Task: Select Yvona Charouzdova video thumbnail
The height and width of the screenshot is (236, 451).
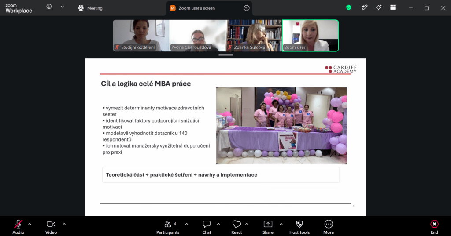Action: [198, 36]
